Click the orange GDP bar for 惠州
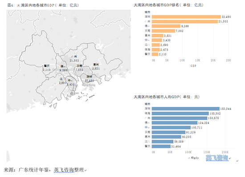This screenshot has height=177, width=245. (158, 36)
